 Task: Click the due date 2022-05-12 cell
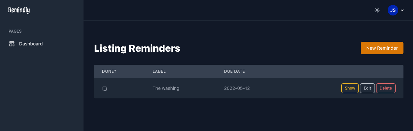pos(237,88)
